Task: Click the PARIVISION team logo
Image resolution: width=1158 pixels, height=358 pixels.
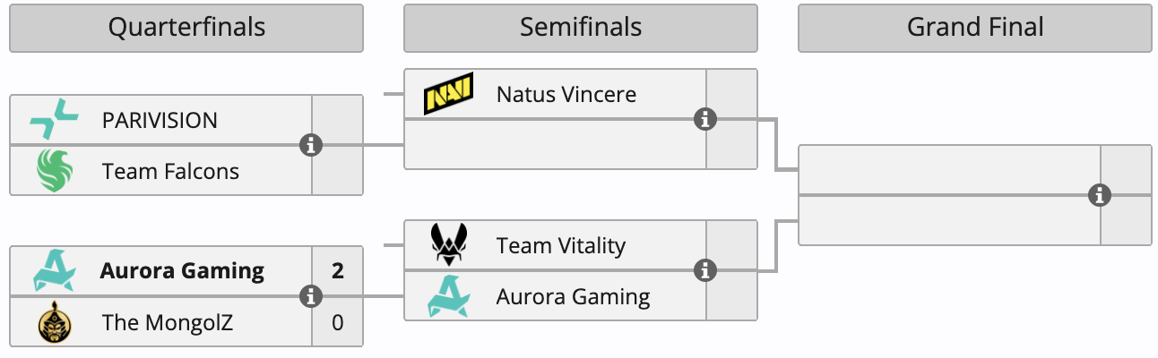Action: coord(54,120)
